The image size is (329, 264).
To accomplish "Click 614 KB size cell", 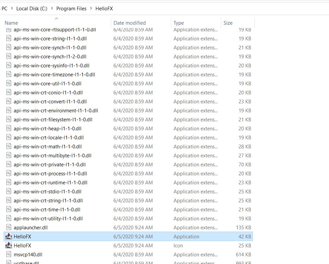I will 243,255.
